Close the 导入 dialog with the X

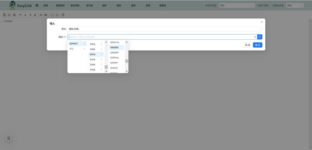point(261,22)
